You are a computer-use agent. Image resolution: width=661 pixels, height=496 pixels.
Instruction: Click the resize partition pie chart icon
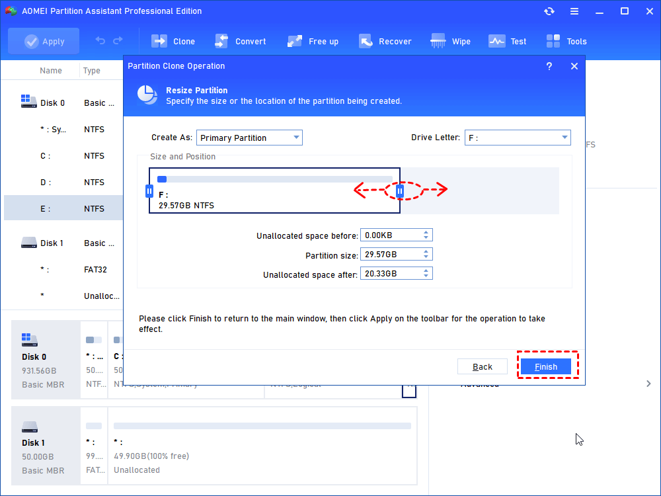[147, 95]
